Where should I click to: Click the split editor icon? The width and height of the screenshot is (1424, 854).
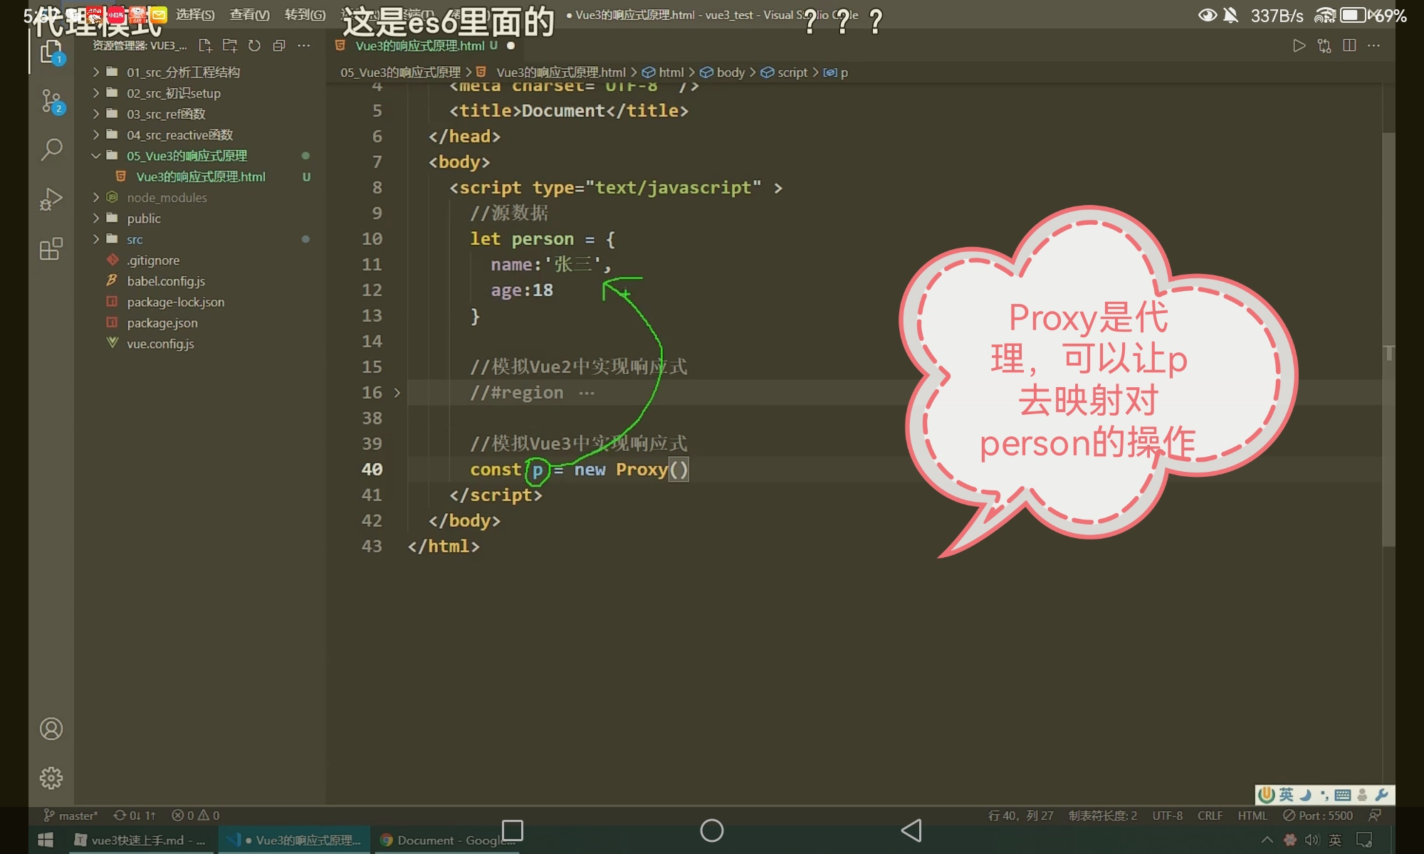coord(1349,46)
